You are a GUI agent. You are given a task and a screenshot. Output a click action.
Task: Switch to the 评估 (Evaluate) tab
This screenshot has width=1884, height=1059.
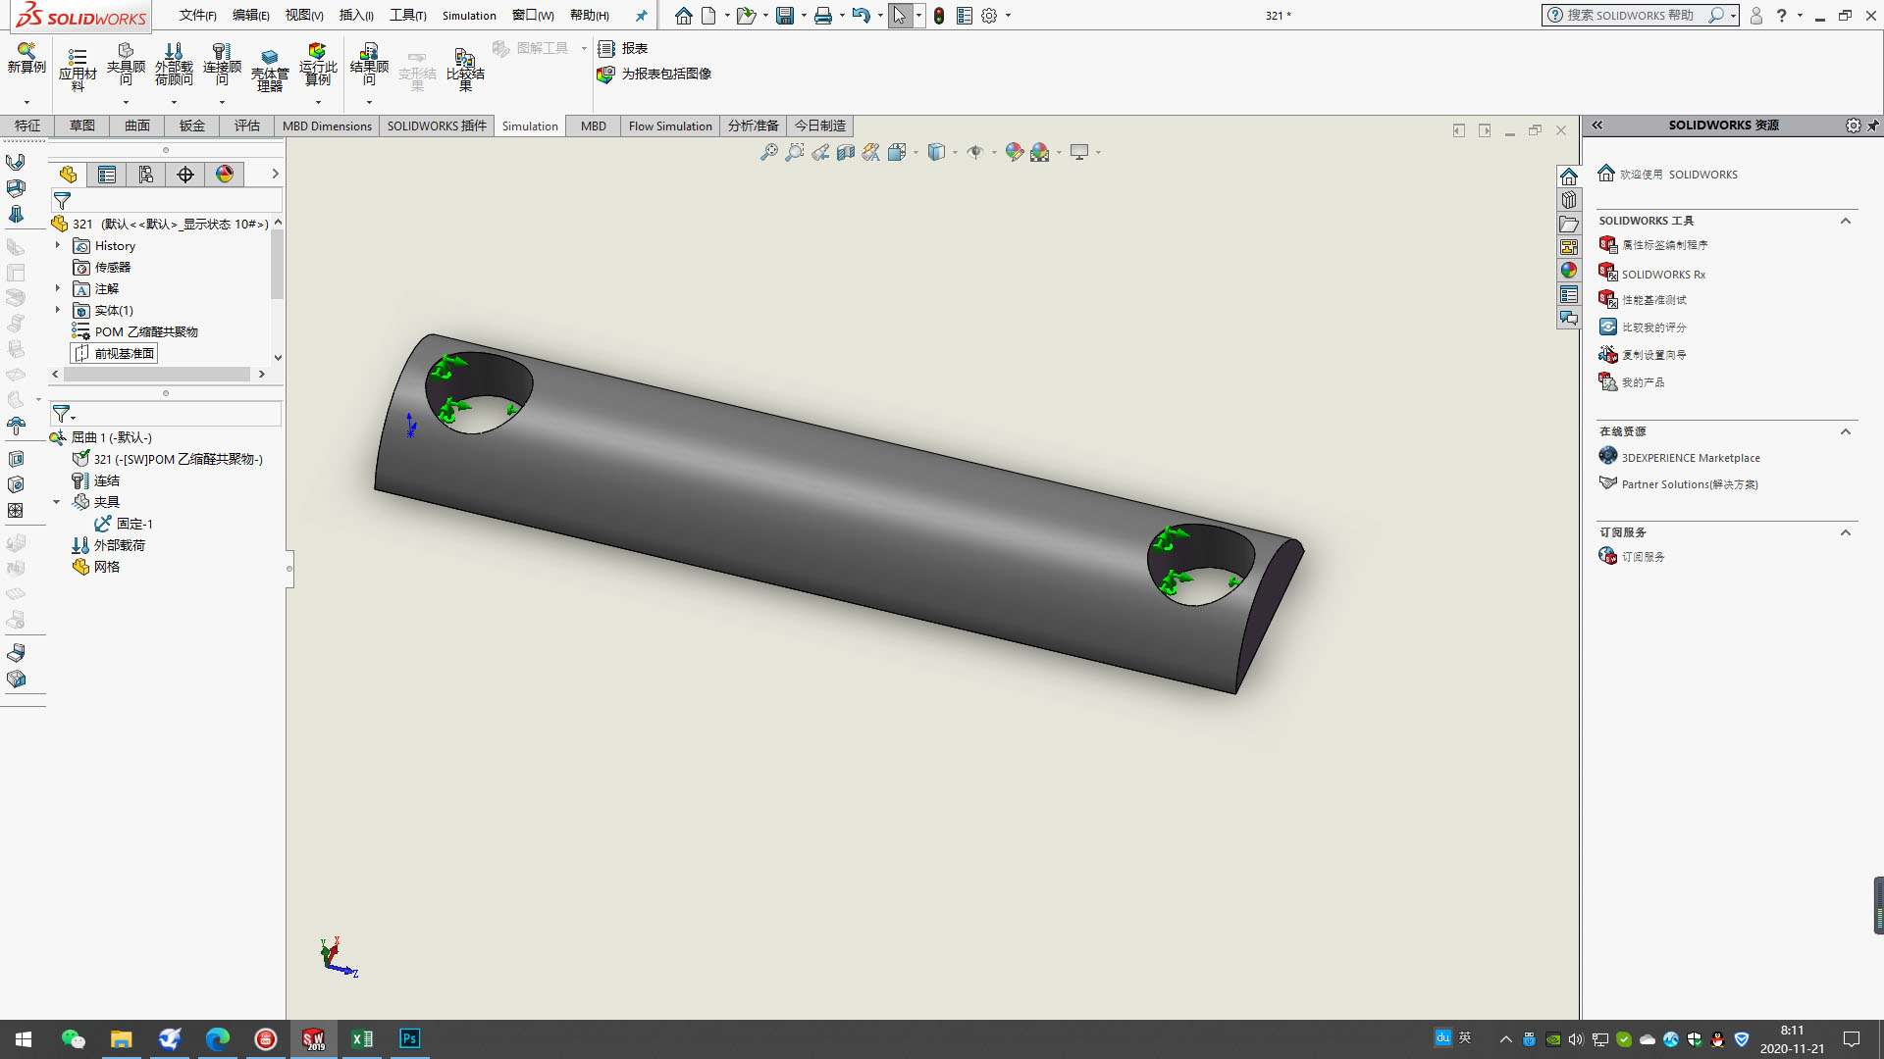[x=247, y=126]
